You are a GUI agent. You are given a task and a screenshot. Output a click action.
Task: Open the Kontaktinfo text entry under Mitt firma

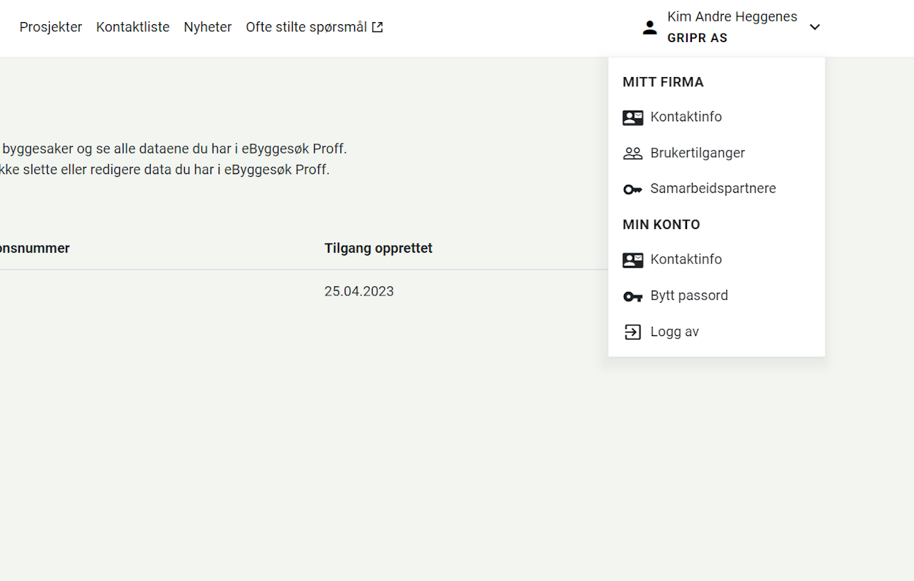(x=685, y=117)
